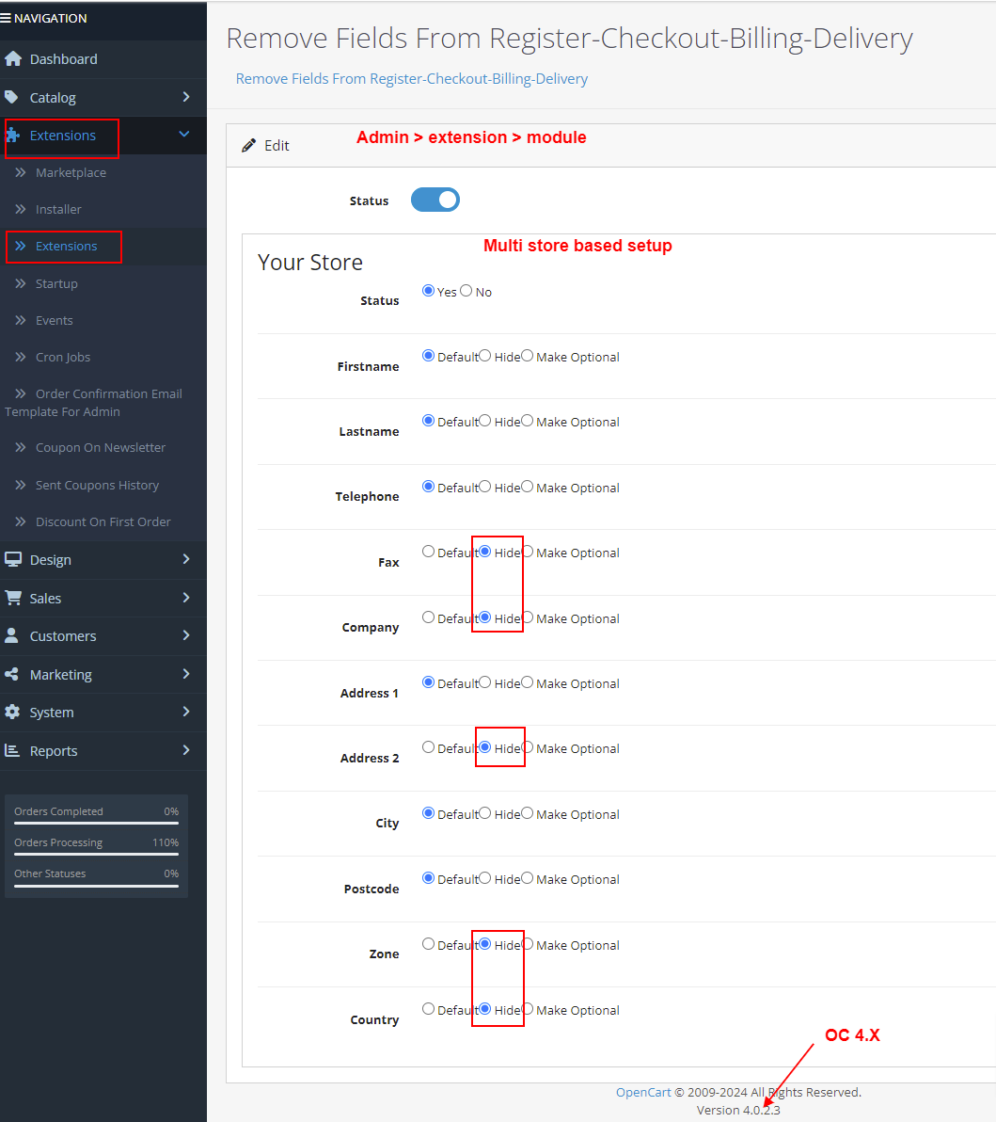Set Your Store Status to No
This screenshot has width=996, height=1122.
pyautogui.click(x=466, y=291)
